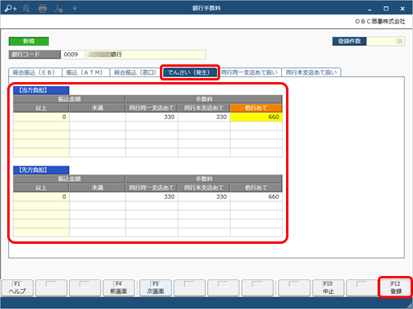Viewport: 413px width, 309px height.
Task: Select 先方負担 同行同一支店あて cell showing 330
Action: [152, 196]
